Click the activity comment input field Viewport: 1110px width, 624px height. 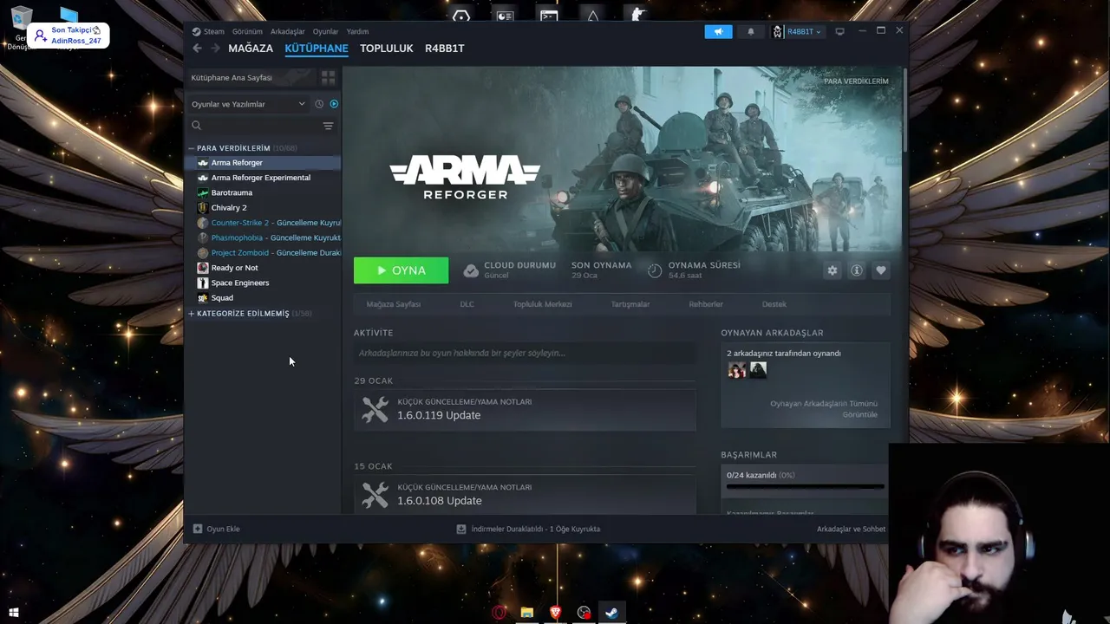pyautogui.click(x=525, y=353)
